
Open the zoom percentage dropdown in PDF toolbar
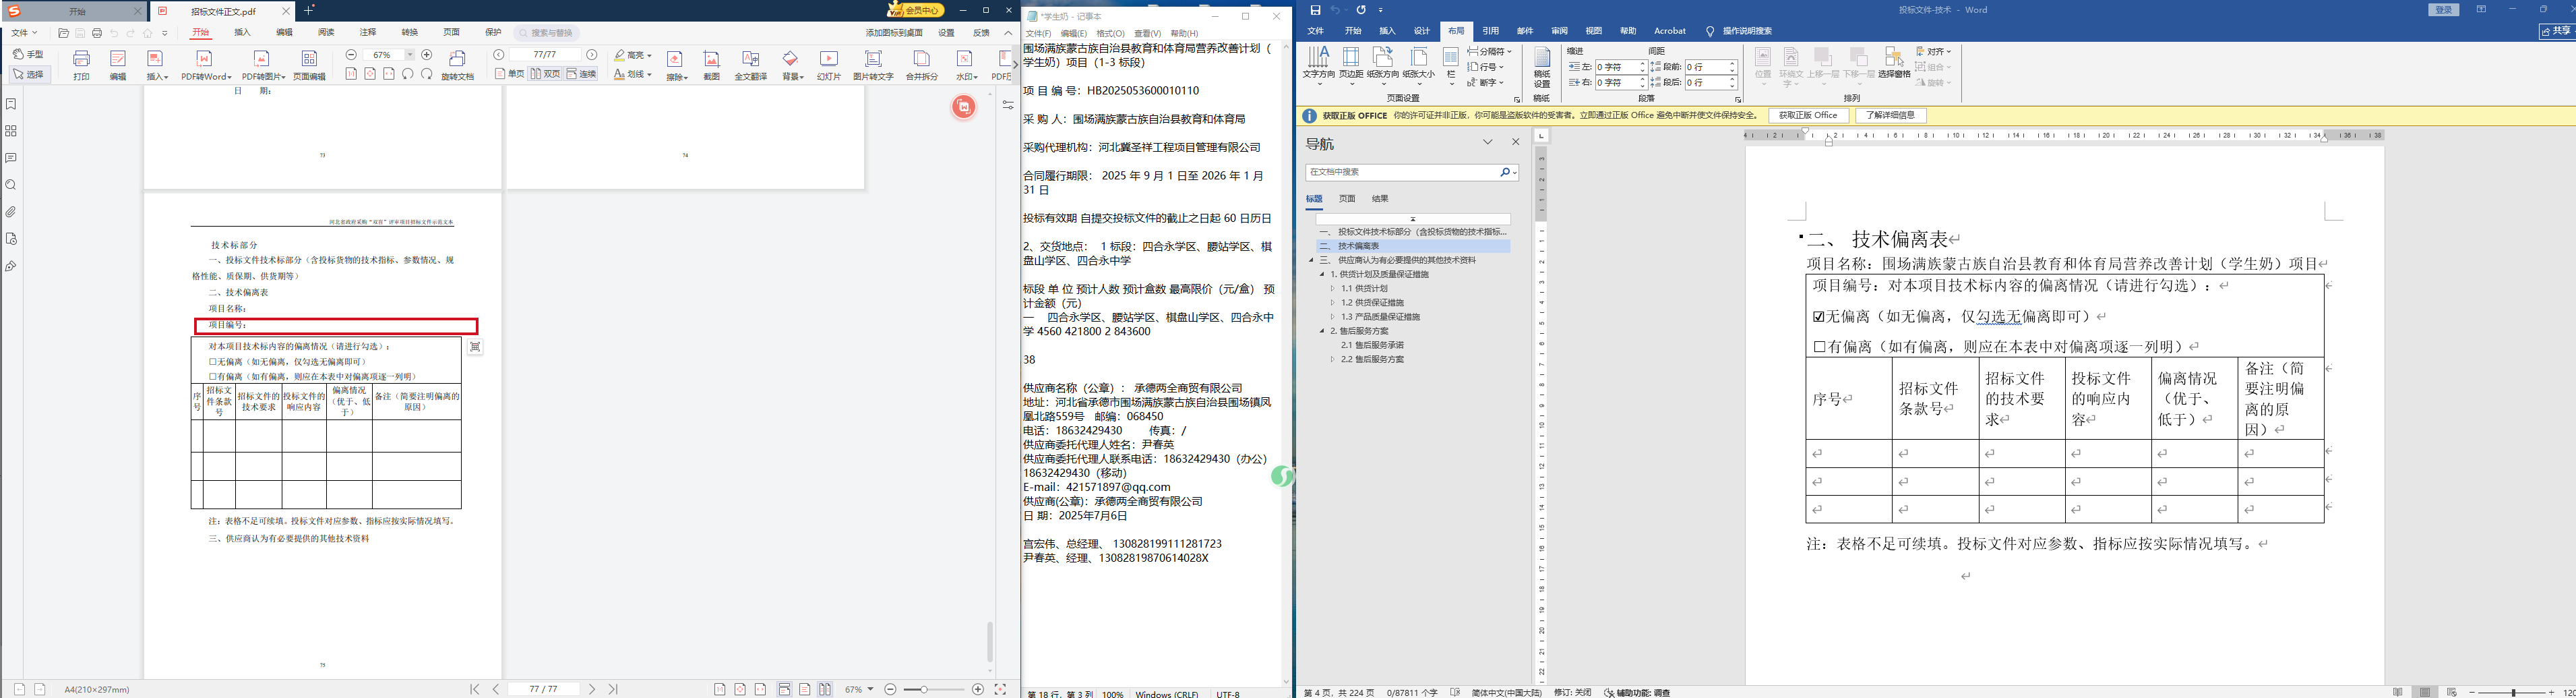point(410,55)
